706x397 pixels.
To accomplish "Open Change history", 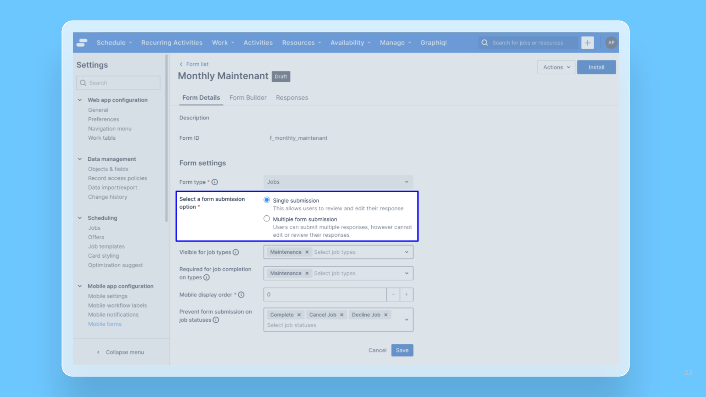I will pos(108,197).
